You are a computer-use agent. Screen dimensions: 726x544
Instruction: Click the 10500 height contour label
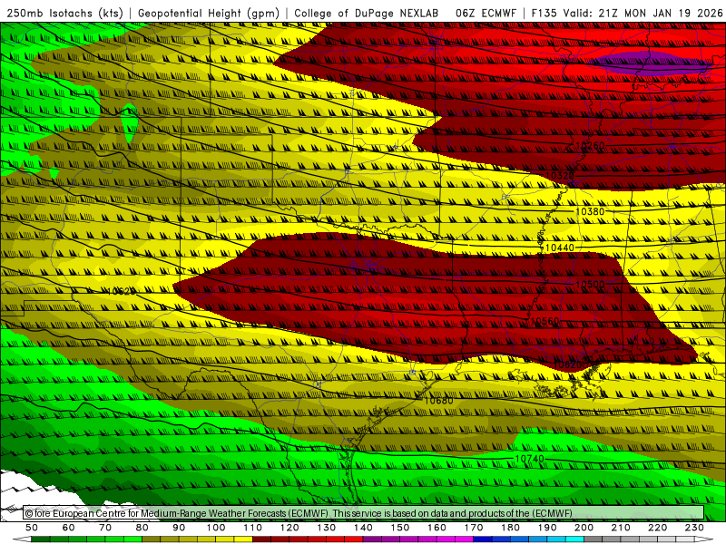pos(590,284)
